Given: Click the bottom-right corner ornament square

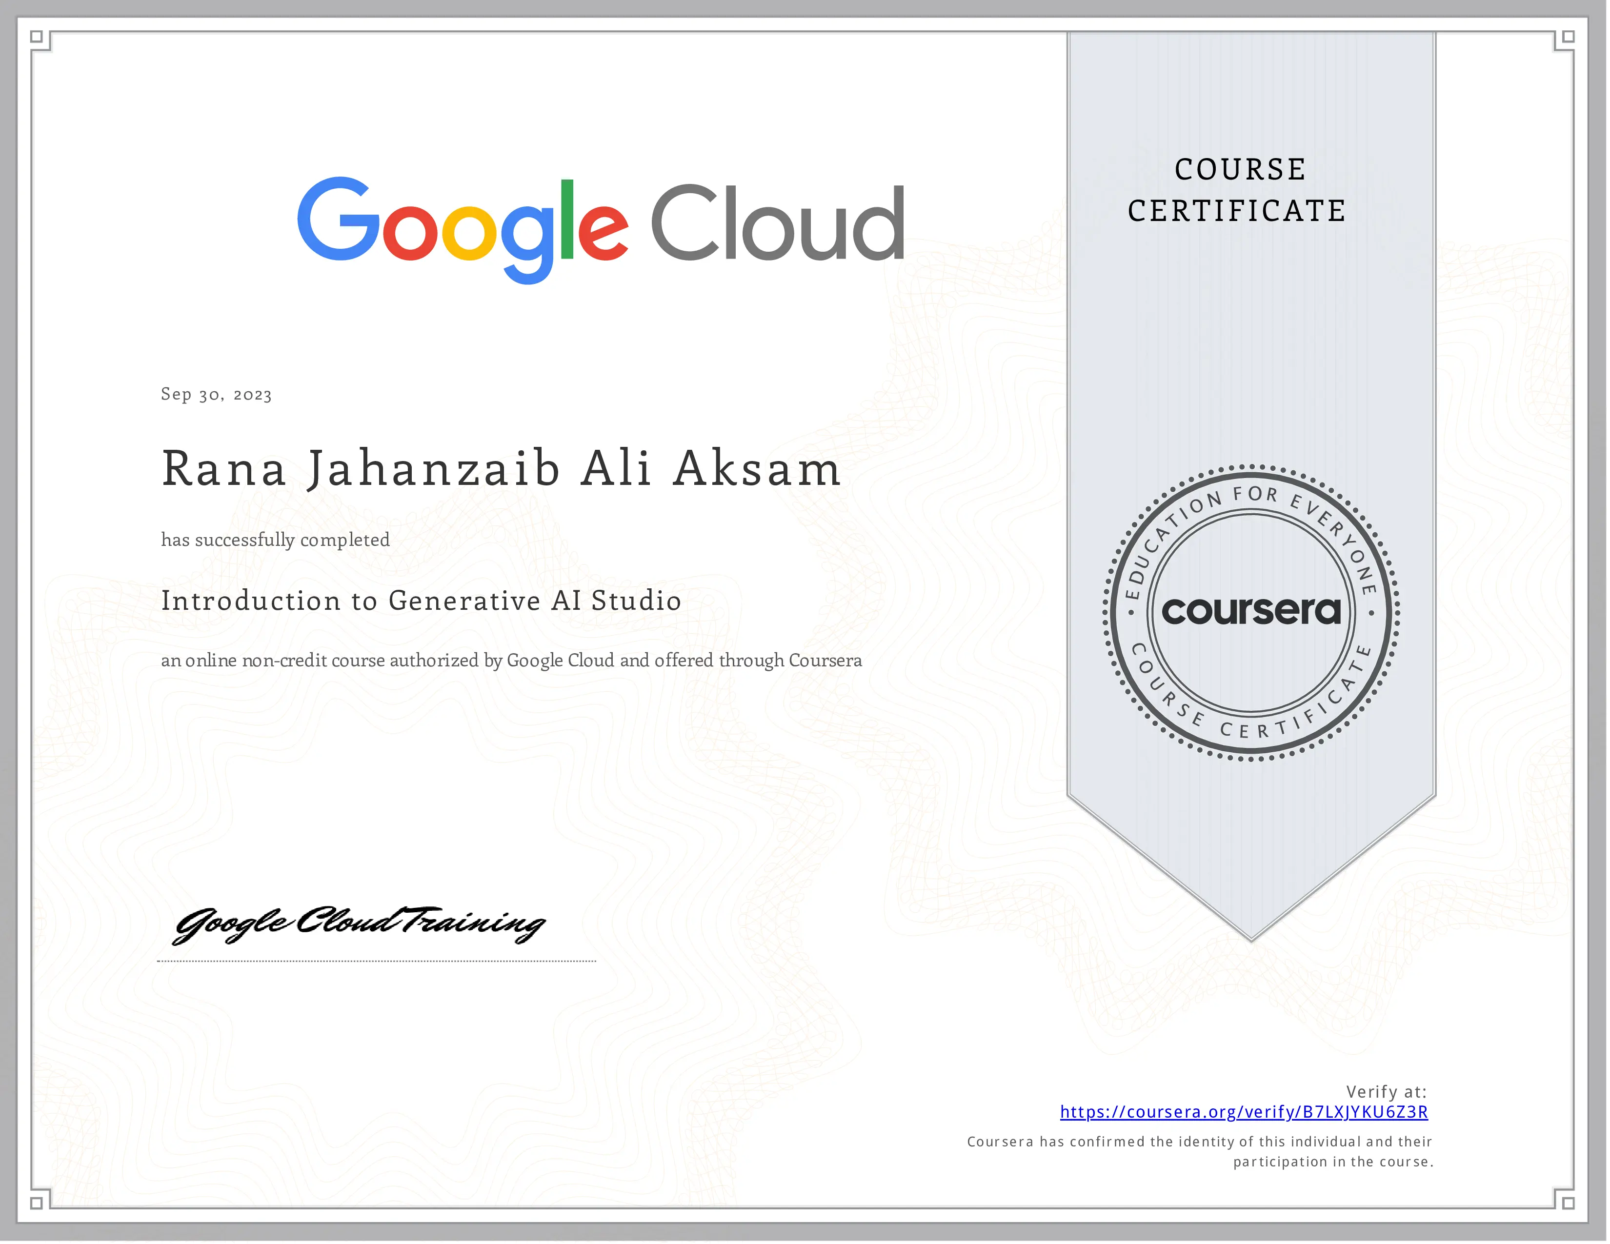Looking at the screenshot, I should click(1569, 1203).
